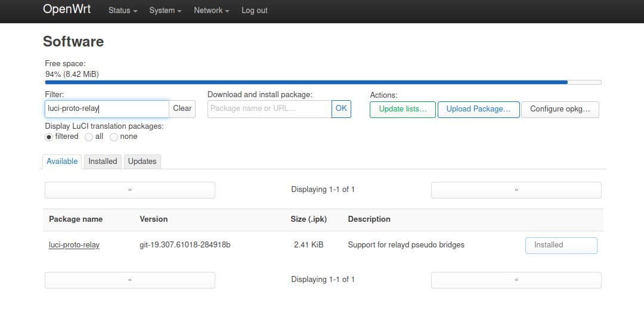Go to previous page using top « button

point(130,190)
